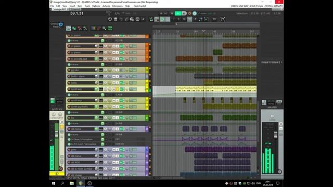Click the Master pan knob
This screenshot has width=333, height=187.
click(x=272, y=116)
